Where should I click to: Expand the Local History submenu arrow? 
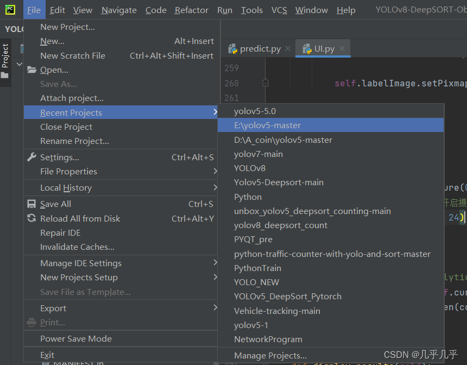tap(215, 187)
